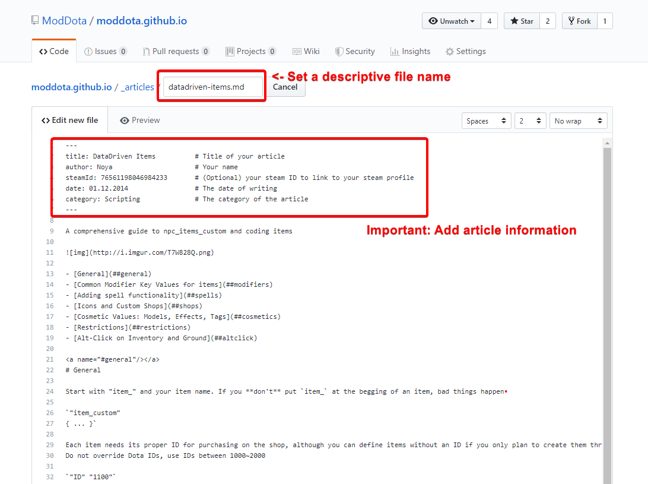This screenshot has width=648, height=484.
Task: Open the indent size dropdown showing 2
Action: click(x=530, y=120)
